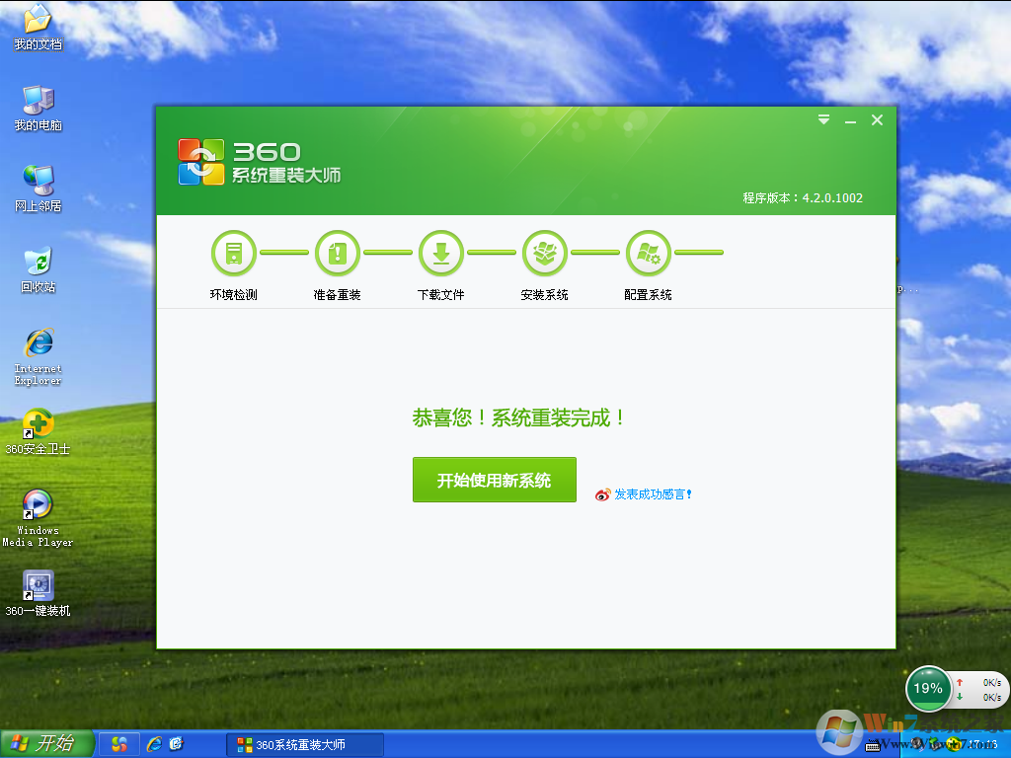Screen dimensions: 1011x758
Task: Click 开始使用新系统 button
Action: 494,480
